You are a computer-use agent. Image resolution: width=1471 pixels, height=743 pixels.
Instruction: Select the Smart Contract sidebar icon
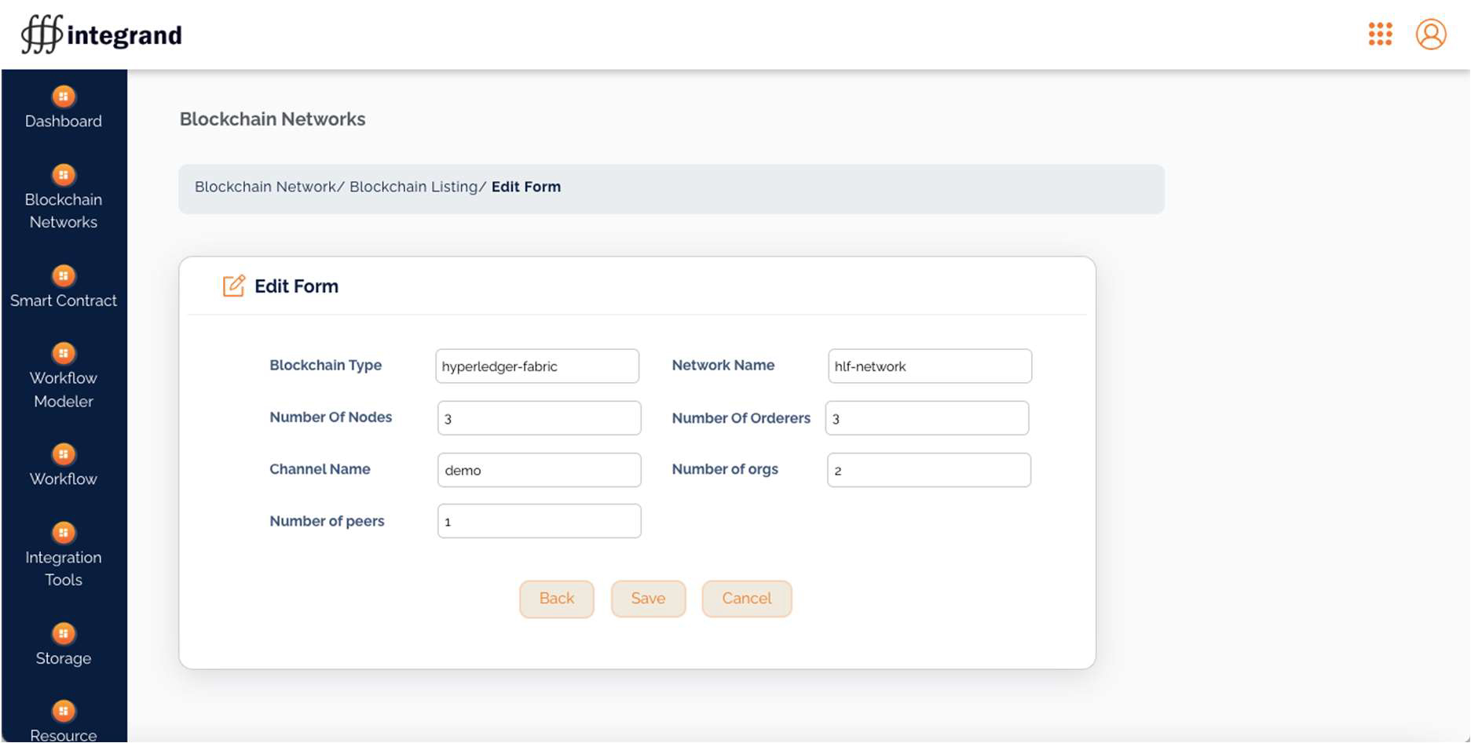(64, 276)
